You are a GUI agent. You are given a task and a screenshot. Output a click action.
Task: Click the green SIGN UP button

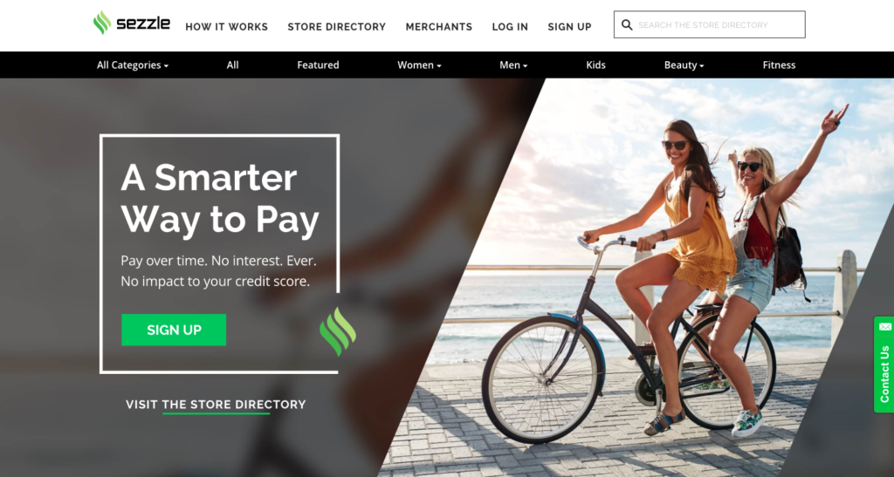pos(174,330)
